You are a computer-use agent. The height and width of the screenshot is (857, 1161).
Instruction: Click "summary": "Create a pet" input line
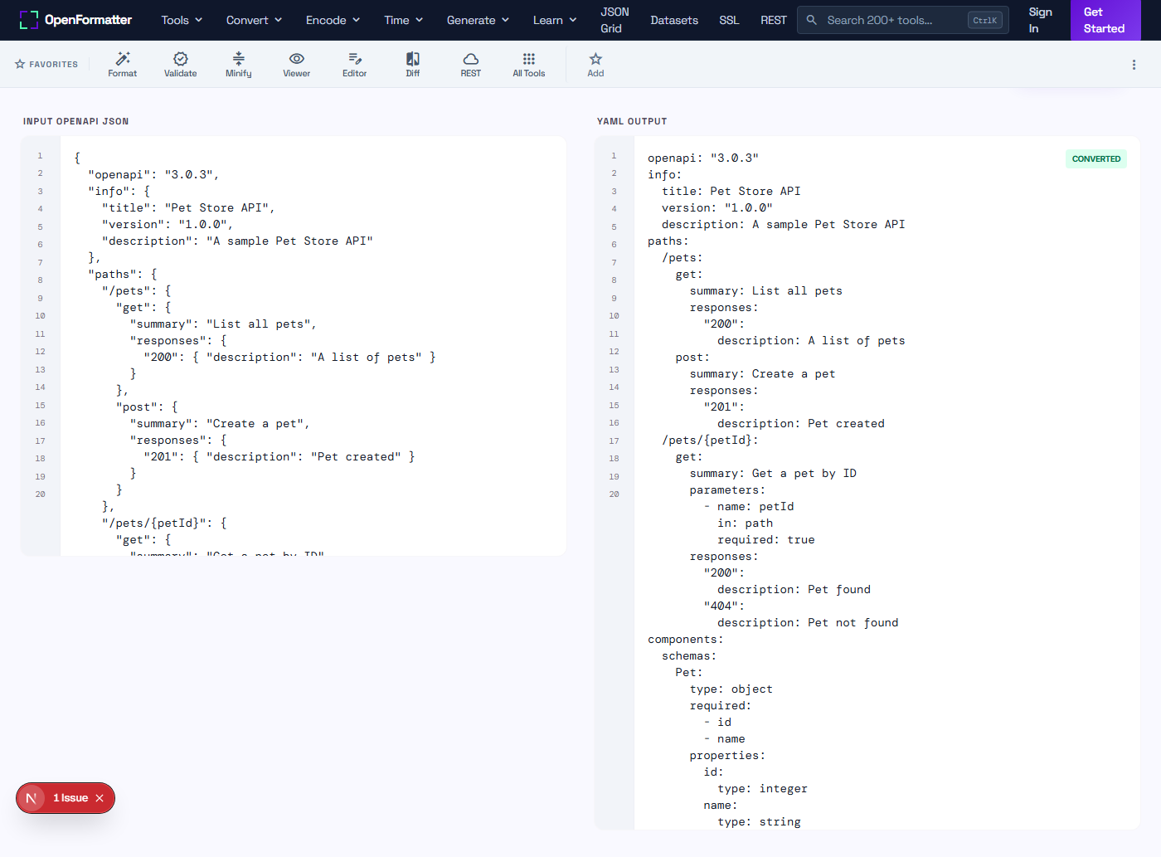[x=220, y=424]
